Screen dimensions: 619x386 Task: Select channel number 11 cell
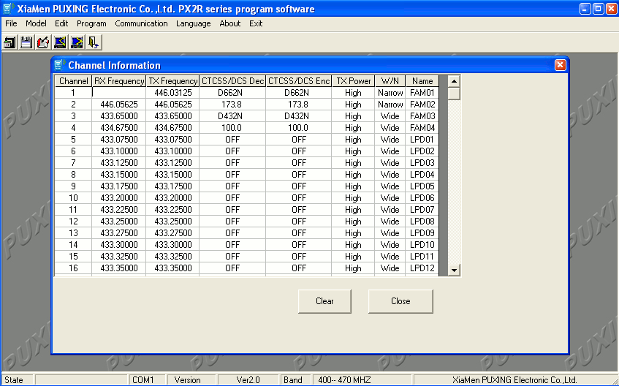coord(73,210)
